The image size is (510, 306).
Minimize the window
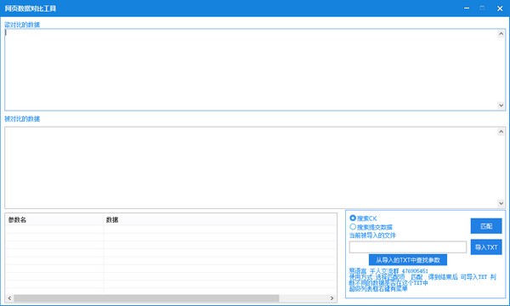[x=467, y=8]
